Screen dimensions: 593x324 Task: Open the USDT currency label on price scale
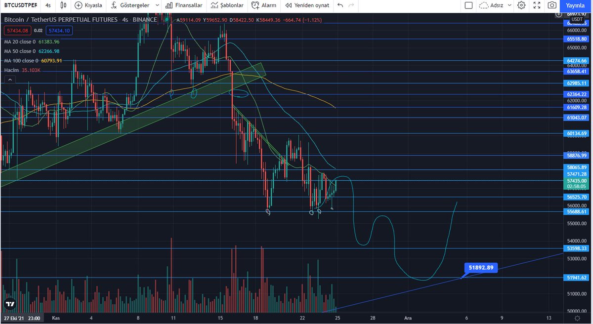pyautogui.click(x=577, y=18)
